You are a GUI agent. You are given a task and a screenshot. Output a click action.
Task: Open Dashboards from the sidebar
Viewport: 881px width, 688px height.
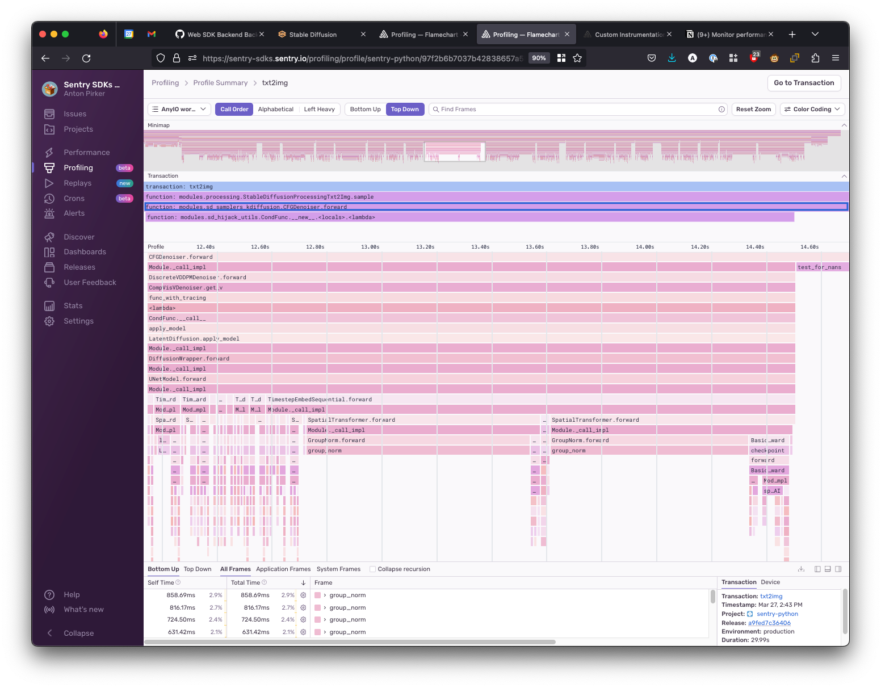(x=85, y=252)
